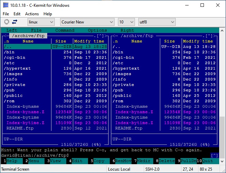Select Index-bytime in the right panel

164,117
